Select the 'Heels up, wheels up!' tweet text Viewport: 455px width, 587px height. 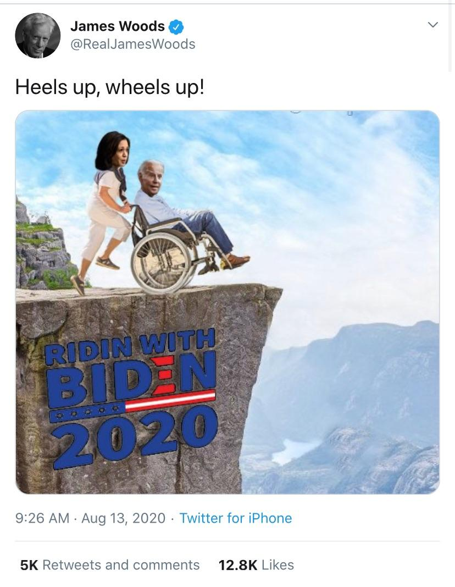tap(110, 87)
